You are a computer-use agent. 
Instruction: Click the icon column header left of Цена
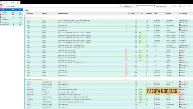129,14
